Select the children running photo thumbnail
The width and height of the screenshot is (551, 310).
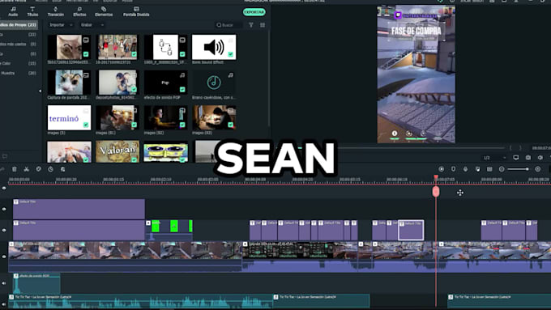117,47
